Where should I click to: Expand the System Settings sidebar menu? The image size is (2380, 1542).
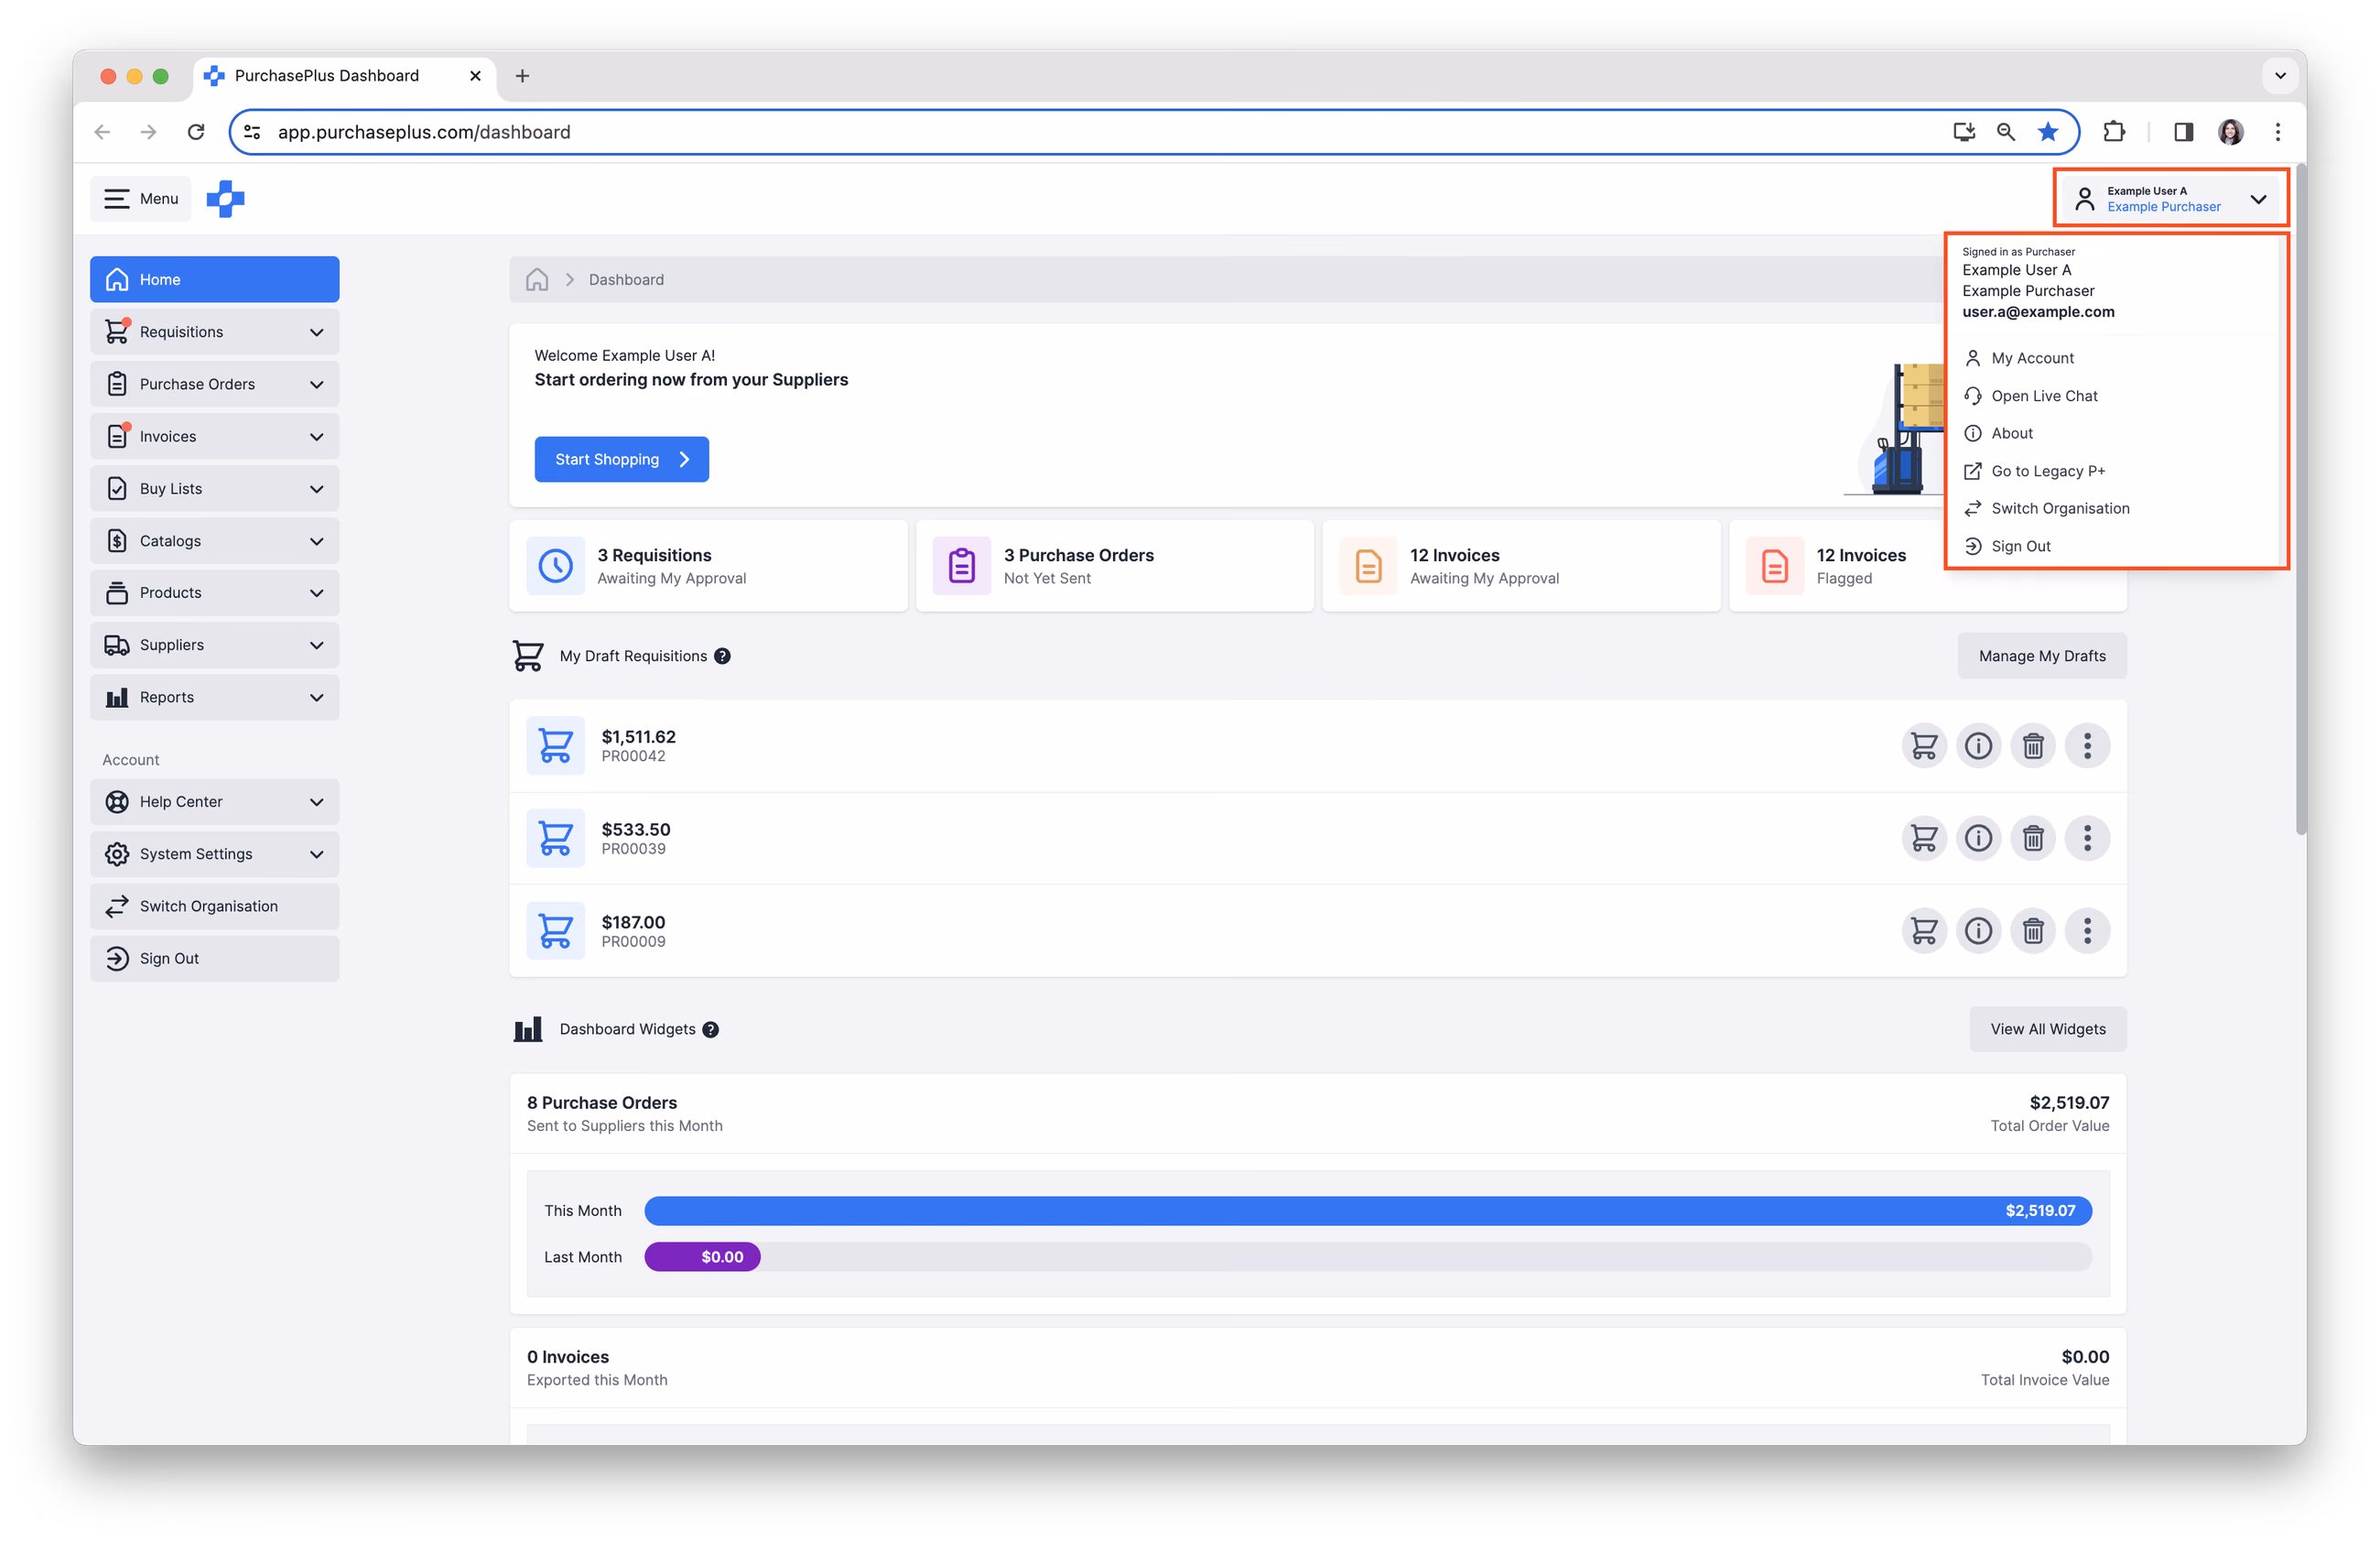214,854
